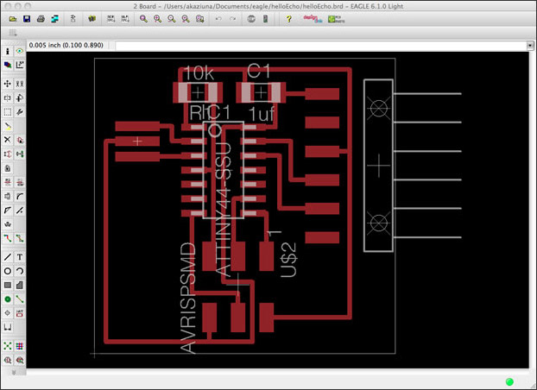Select the Via tool
The image size is (537, 390).
(8, 299)
